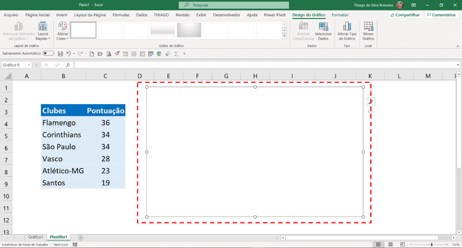
Task: Switch to Página Inicial tab
Action: click(38, 15)
